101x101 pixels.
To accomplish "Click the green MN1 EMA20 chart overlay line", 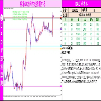I will point(21,12).
